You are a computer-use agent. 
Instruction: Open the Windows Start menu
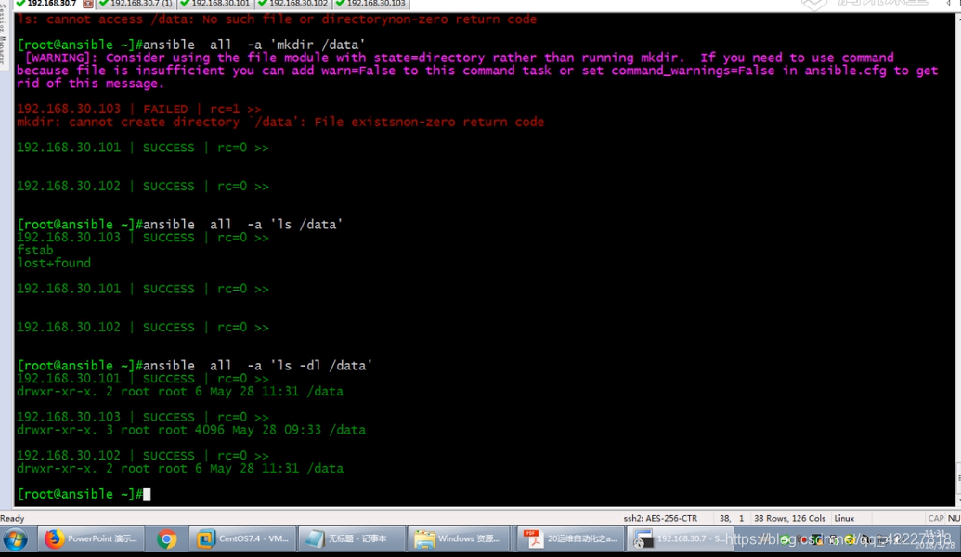(16, 539)
